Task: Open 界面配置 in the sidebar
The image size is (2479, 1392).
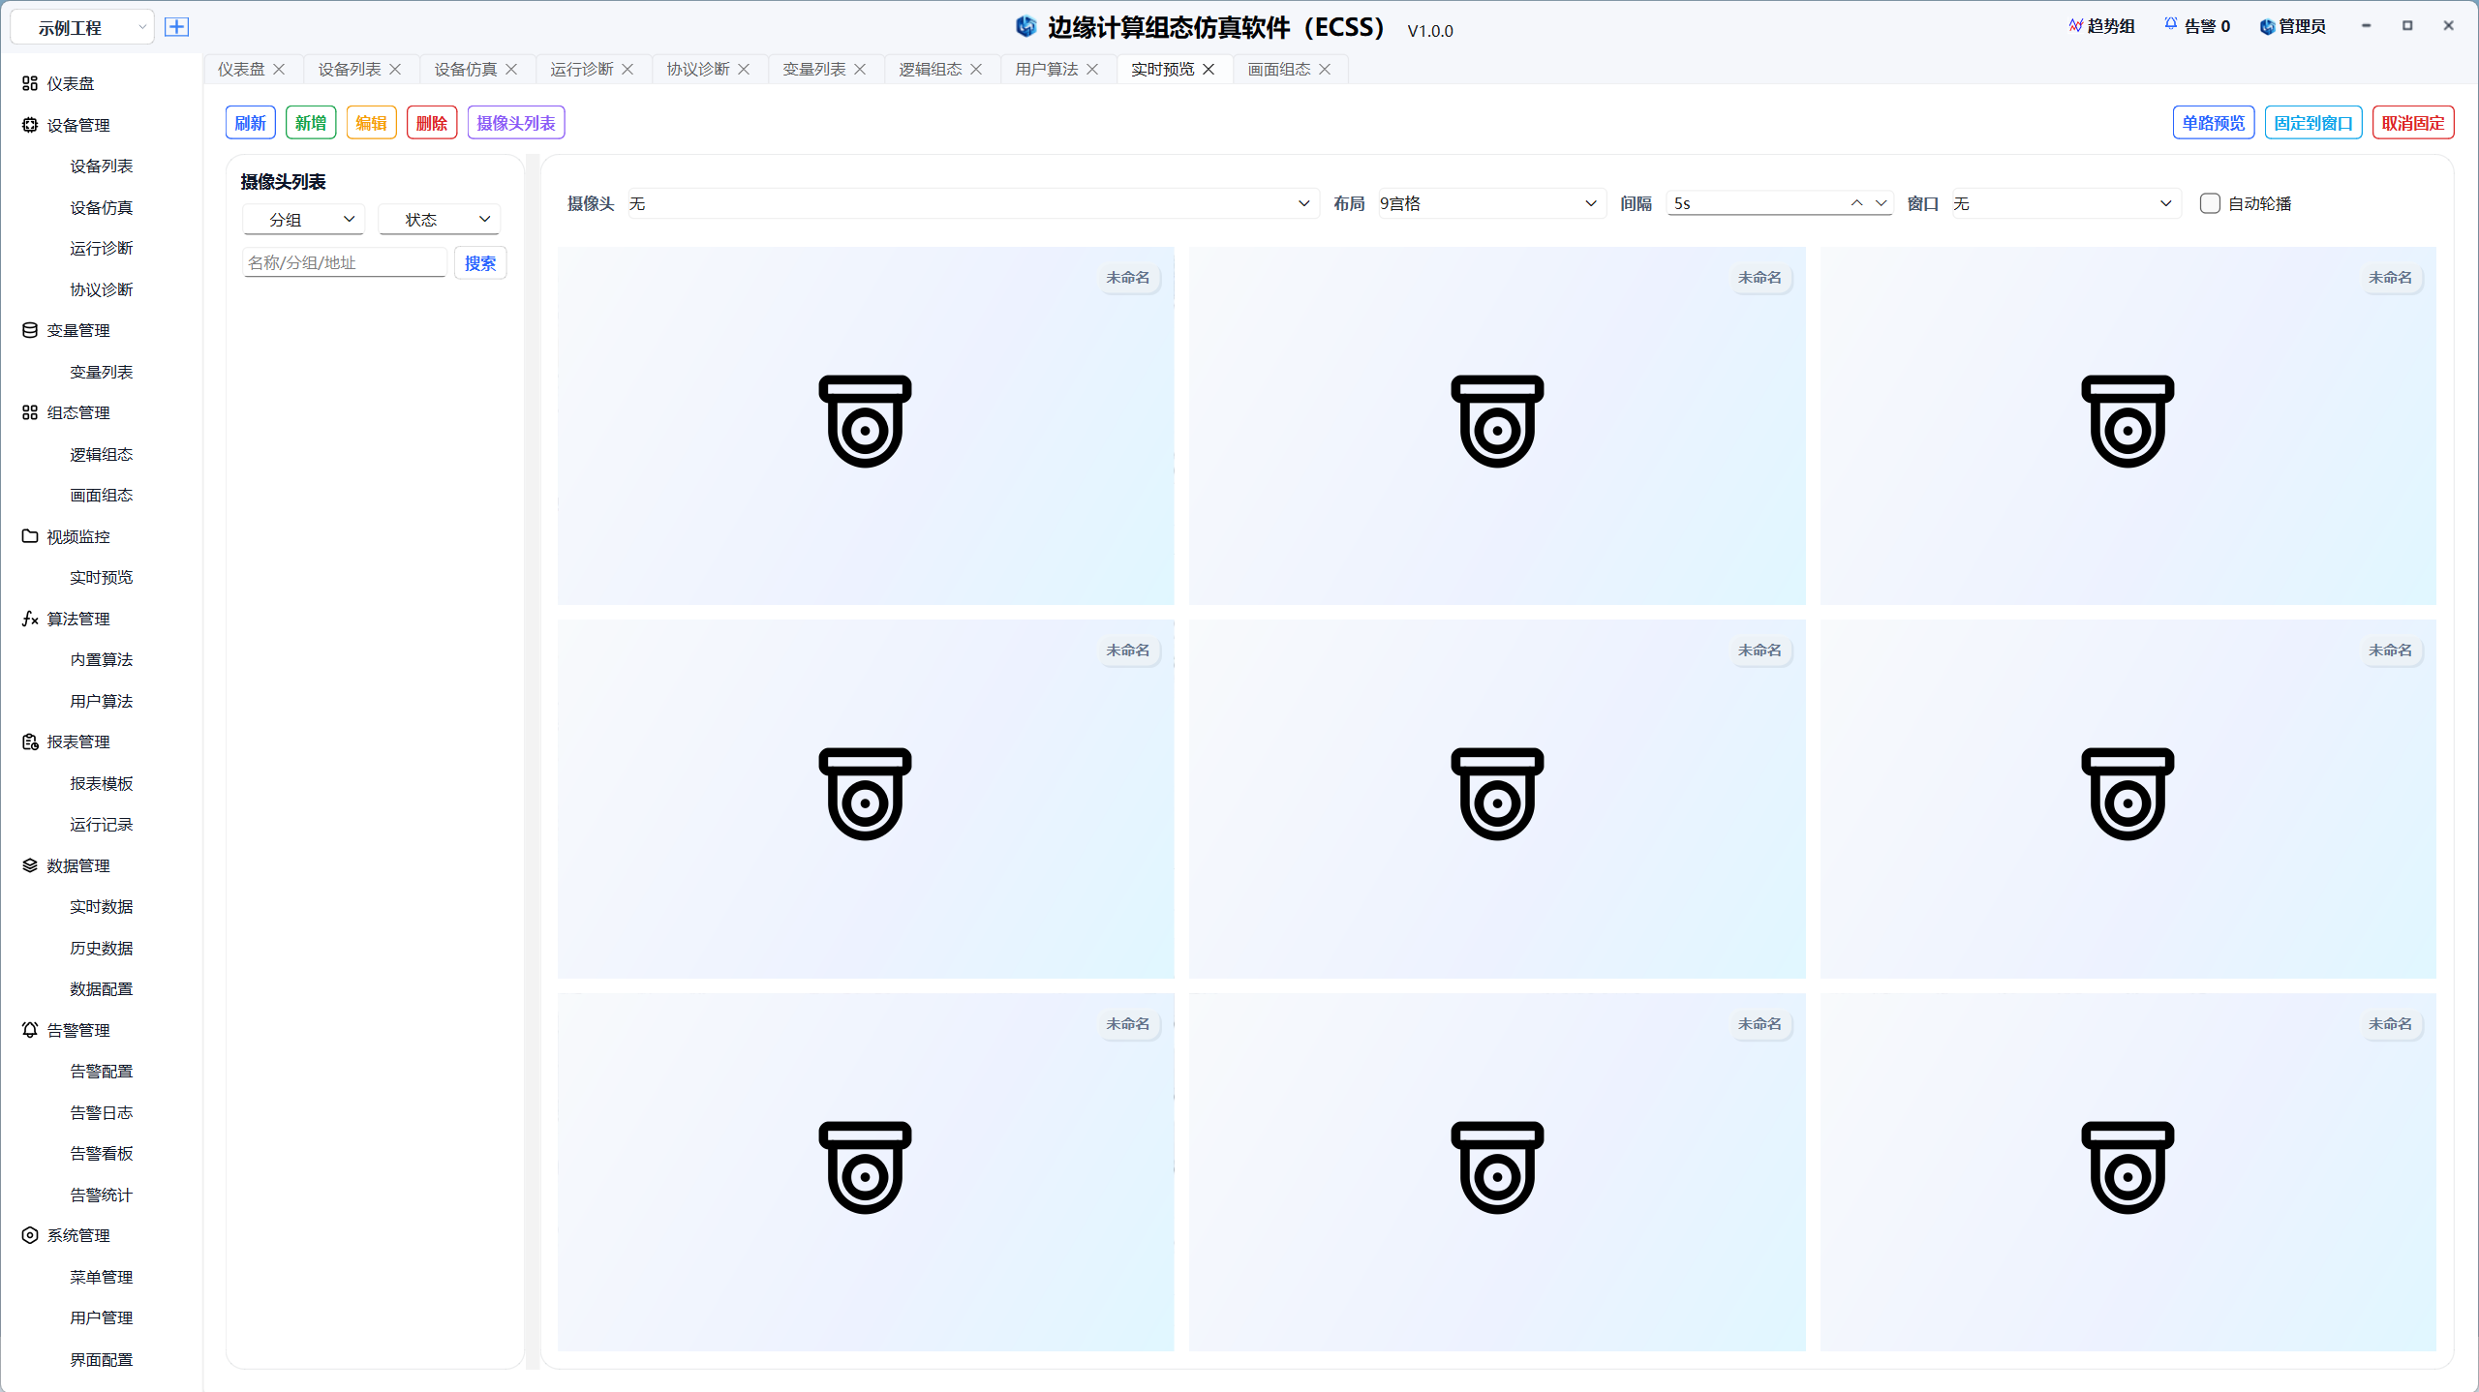Action: tap(101, 1359)
